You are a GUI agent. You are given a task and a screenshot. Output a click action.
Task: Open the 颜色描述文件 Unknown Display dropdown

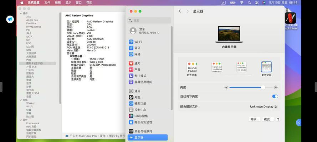[x=264, y=106]
